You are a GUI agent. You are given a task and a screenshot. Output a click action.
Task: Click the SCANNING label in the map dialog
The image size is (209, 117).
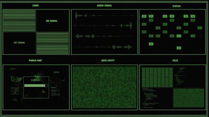pos(36,80)
